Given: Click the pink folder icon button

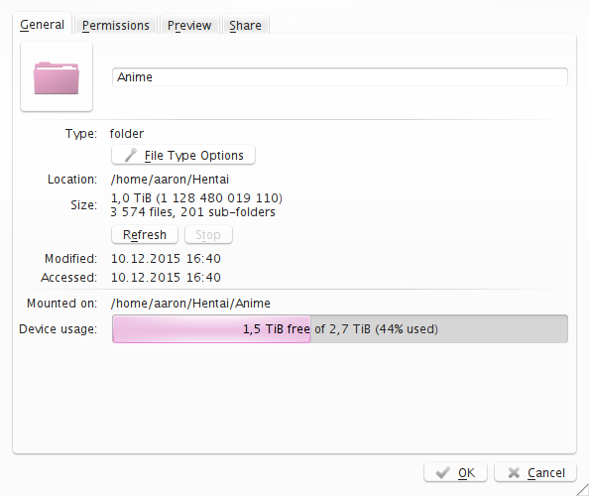Looking at the screenshot, I should tap(57, 76).
